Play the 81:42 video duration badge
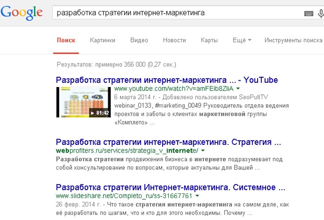324x220 pixels. (x=100, y=113)
